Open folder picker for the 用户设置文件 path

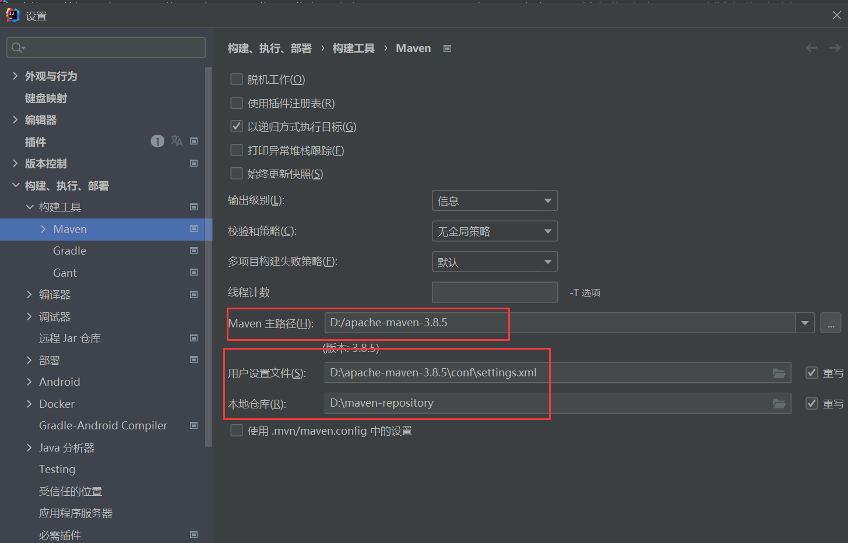pyautogui.click(x=779, y=373)
